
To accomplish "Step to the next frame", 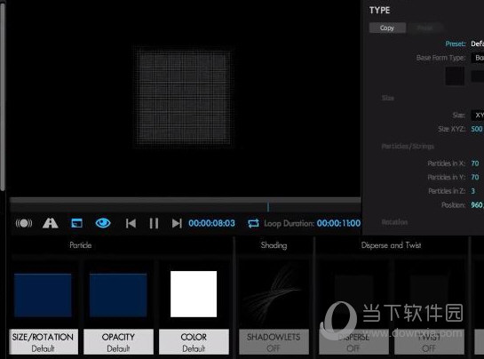I will (177, 223).
